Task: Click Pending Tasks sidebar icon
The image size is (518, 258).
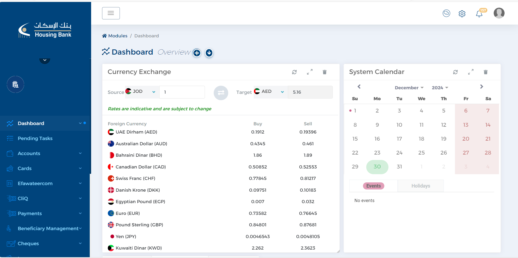Action: [x=10, y=138]
